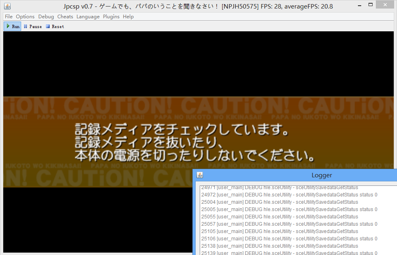
Task: Click the Java icon in Logger window
Action: [200, 175]
